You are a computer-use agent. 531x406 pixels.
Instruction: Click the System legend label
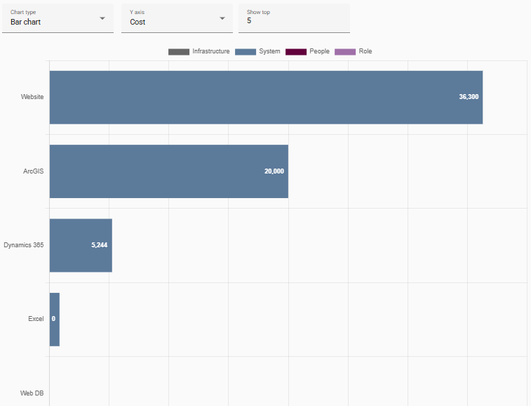tap(269, 51)
